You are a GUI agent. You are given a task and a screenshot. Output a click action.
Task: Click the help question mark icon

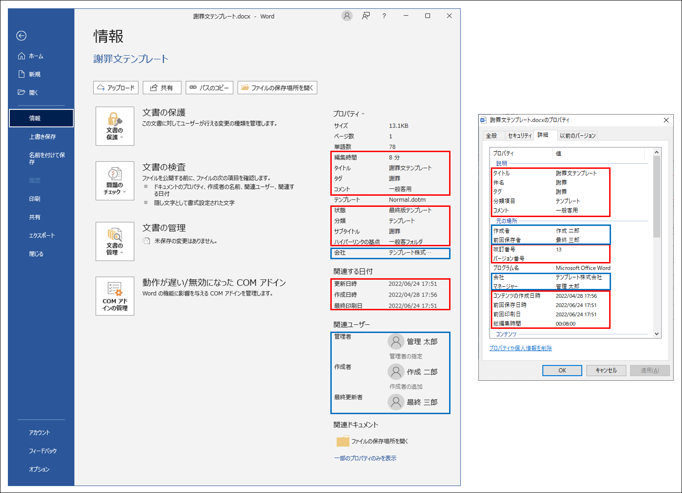tap(384, 16)
